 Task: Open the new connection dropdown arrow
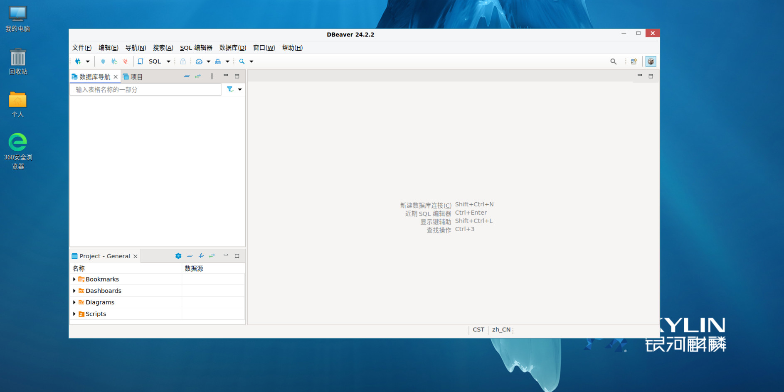(88, 61)
